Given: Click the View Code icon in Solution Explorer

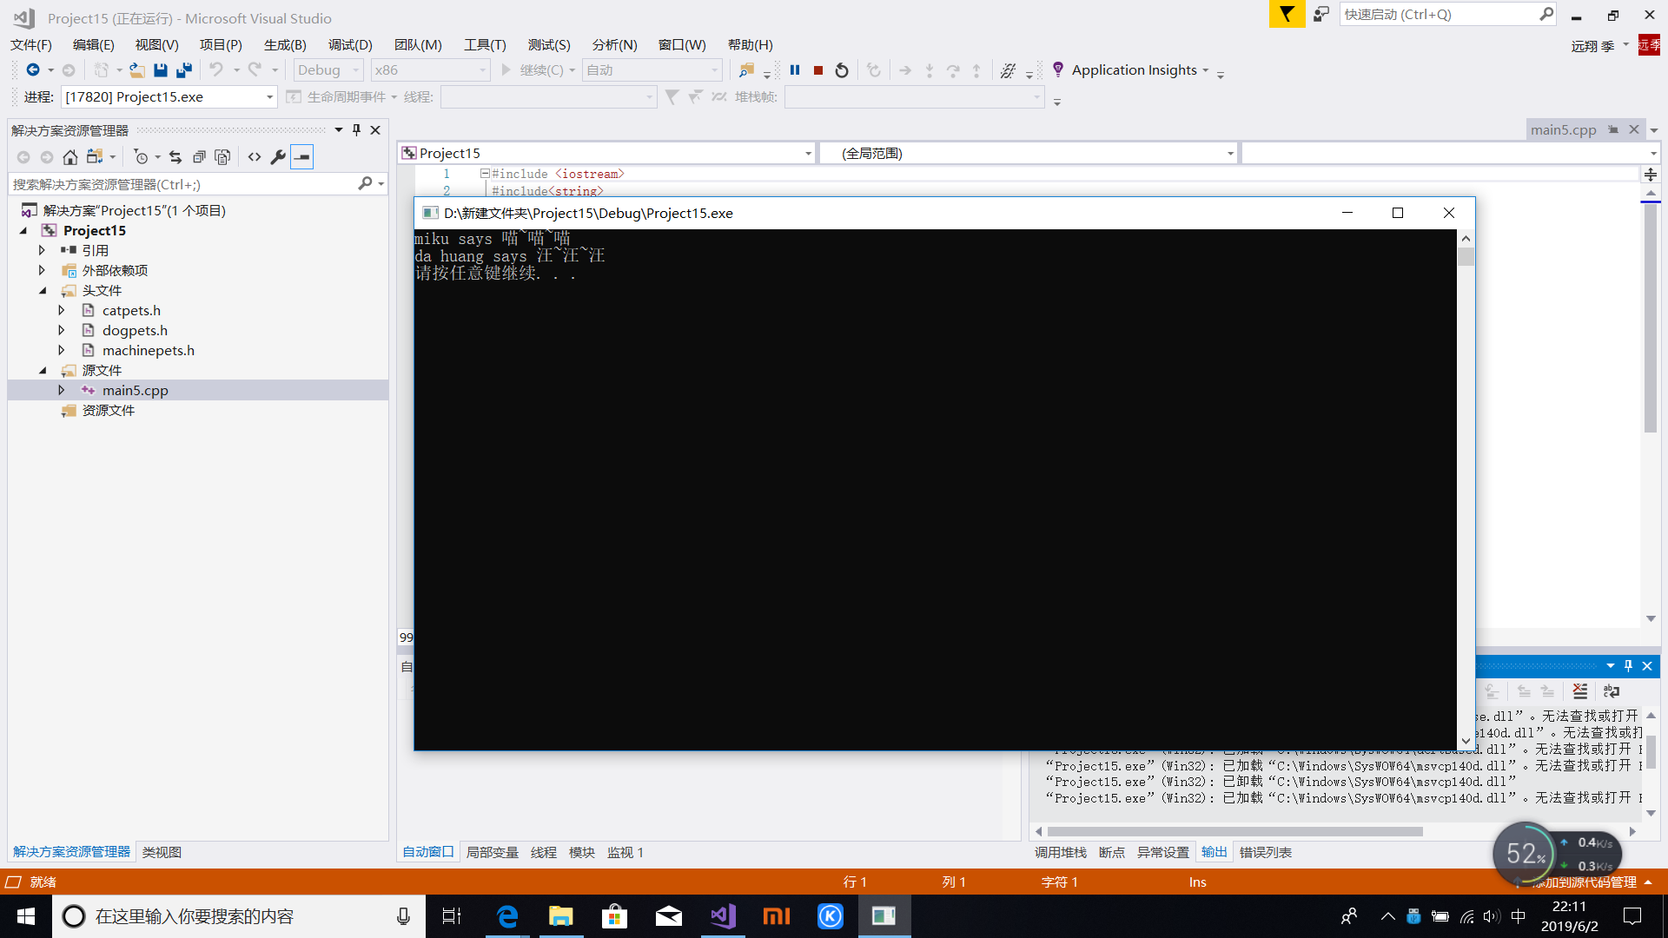Looking at the screenshot, I should click(x=255, y=157).
